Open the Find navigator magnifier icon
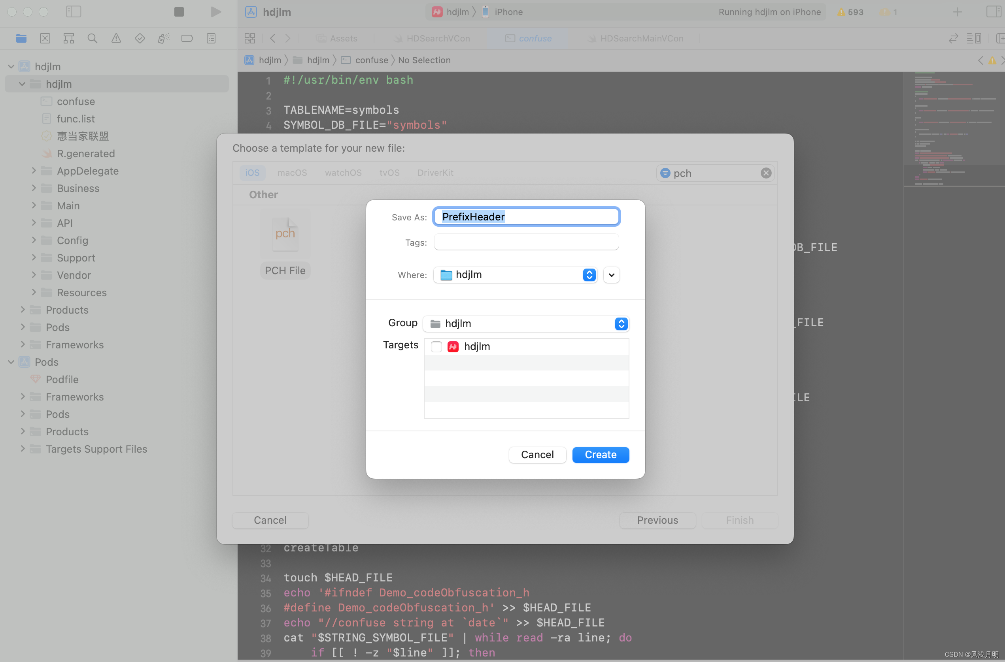Screen dimensions: 1005x662 92,38
